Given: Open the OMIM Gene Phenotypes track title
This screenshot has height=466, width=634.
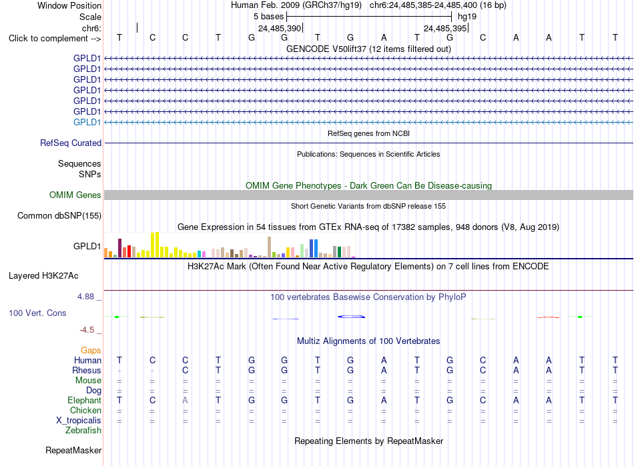Looking at the screenshot, I should (368, 185).
